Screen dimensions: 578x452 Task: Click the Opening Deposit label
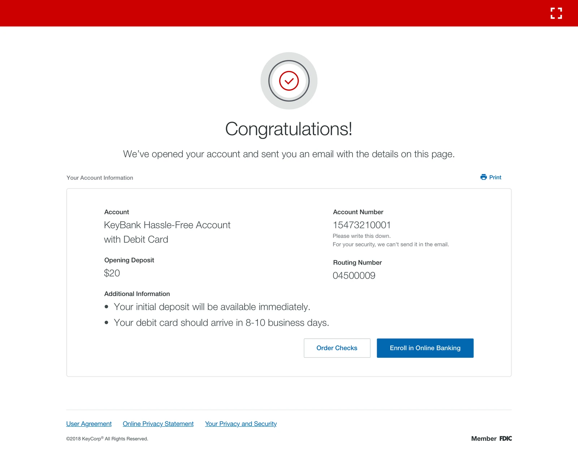point(129,260)
